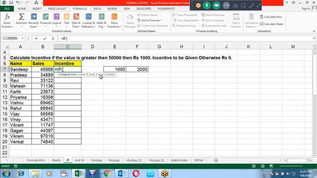Click the AutoSum sigma icon
The height and width of the screenshot is (178, 317).
pos(21,17)
